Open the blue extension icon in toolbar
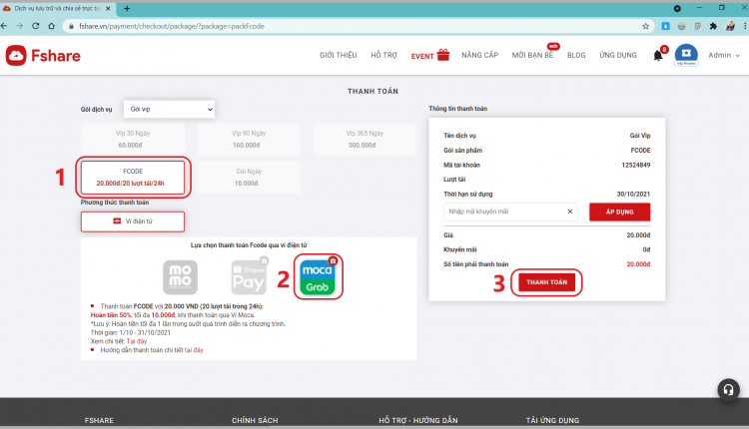Image resolution: width=749 pixels, height=429 pixels. click(x=665, y=26)
